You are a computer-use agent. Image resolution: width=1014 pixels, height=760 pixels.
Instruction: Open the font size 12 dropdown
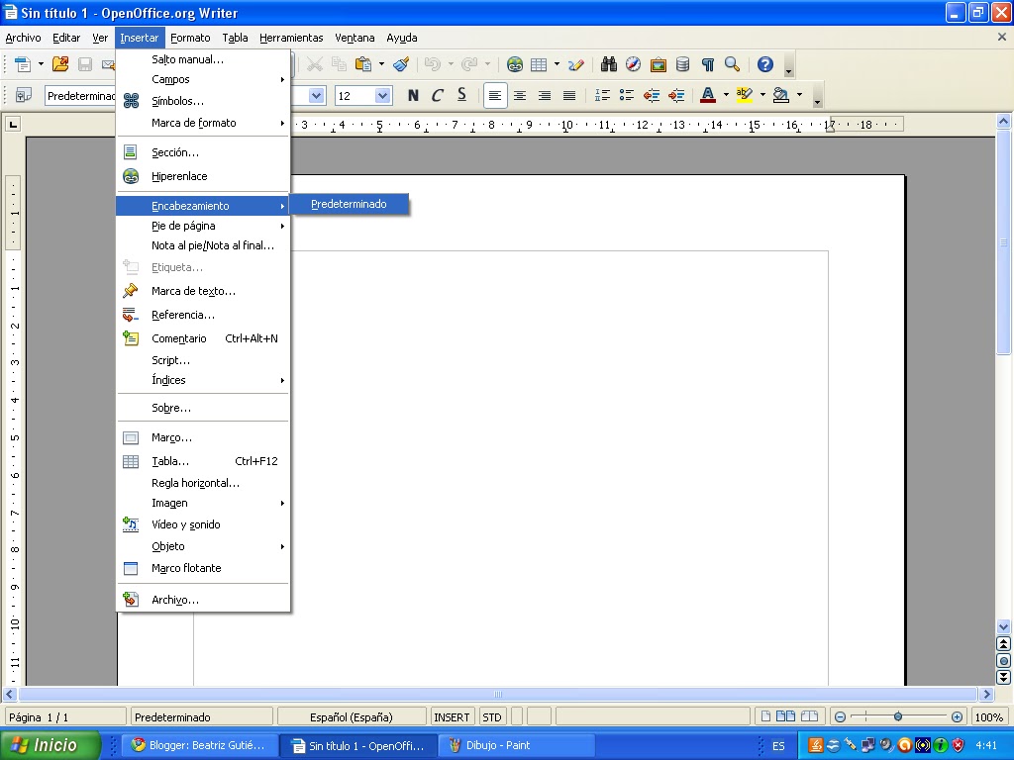383,96
